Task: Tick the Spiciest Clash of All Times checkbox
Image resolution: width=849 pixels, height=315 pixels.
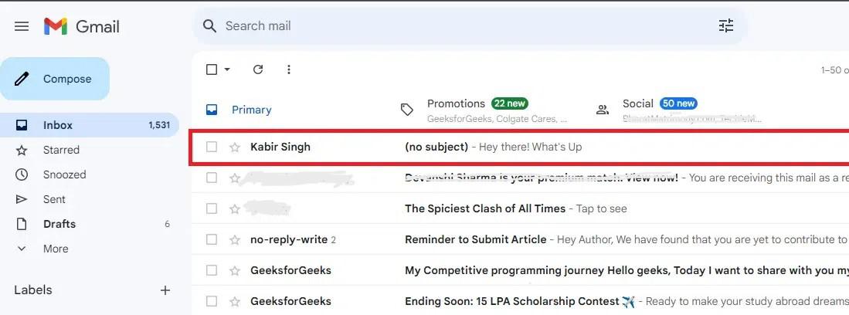Action: [x=212, y=208]
